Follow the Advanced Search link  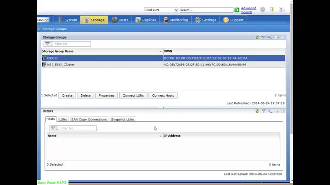click(x=248, y=10)
